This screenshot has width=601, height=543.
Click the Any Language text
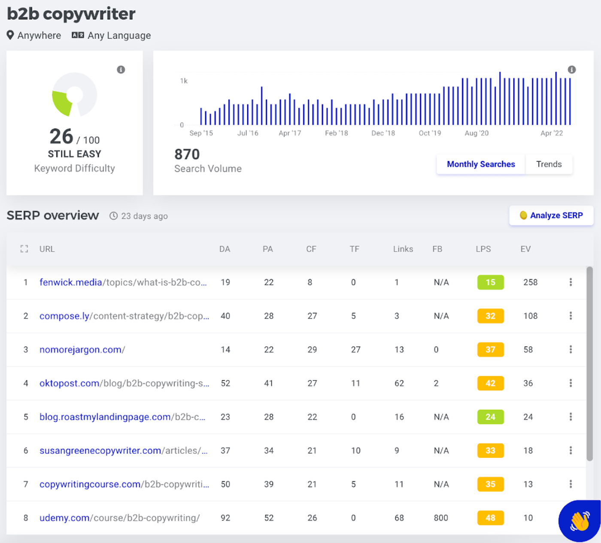point(119,36)
